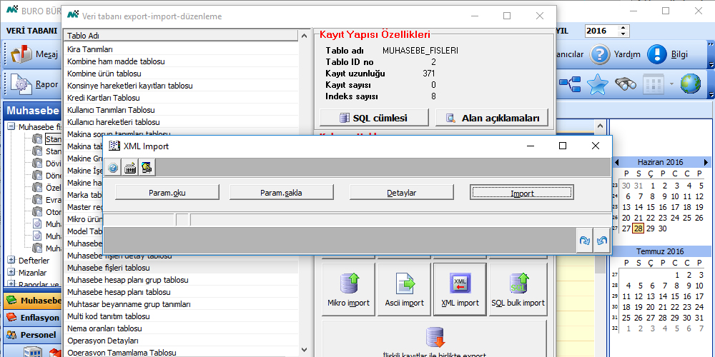
Task: Select Enflasyon module in sidebar
Action: 34,318
